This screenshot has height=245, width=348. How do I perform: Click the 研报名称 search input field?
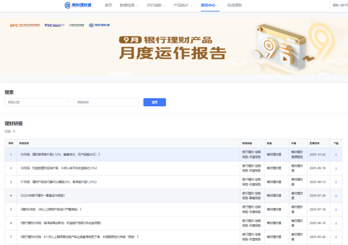point(106,102)
